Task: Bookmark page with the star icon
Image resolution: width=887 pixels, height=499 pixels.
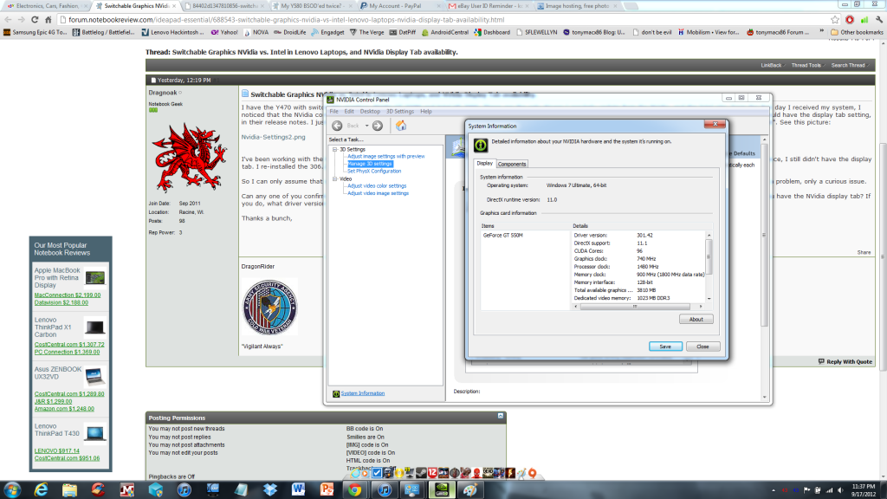Action: [x=835, y=20]
